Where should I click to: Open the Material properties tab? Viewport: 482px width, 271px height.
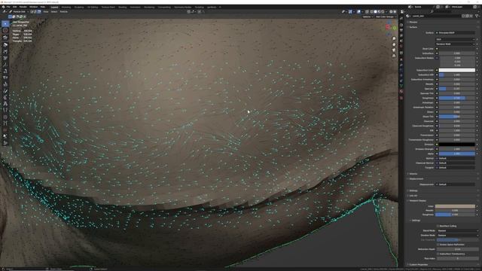401,92
